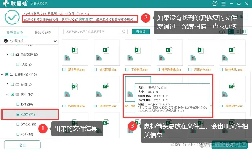Select the DOCX (29) label
The image size is (252, 153).
pyautogui.click(x=28, y=124)
